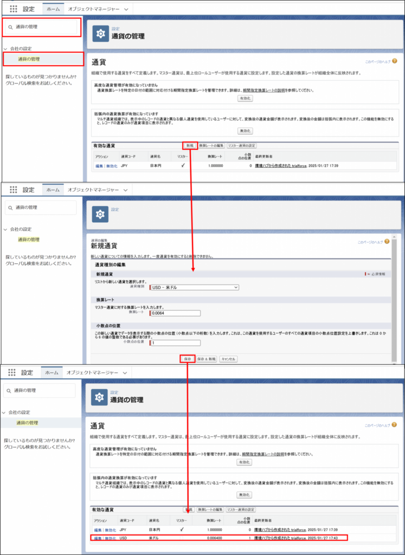Collapse the 会社の設定 section in the middle panel
Viewport: 405px width, 555px height.
[x=5, y=229]
